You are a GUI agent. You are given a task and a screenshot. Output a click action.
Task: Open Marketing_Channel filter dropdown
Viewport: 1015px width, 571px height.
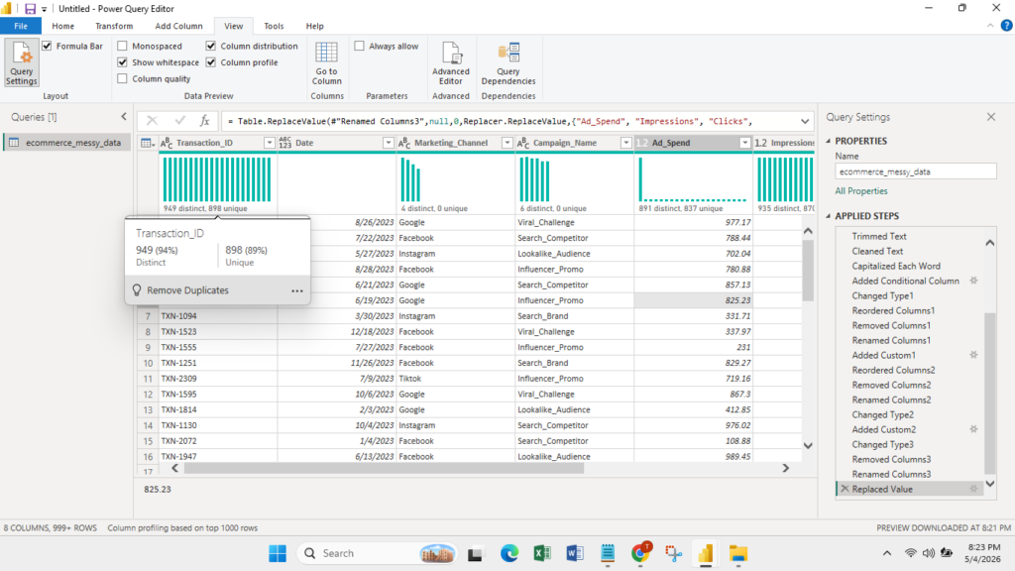tap(507, 143)
